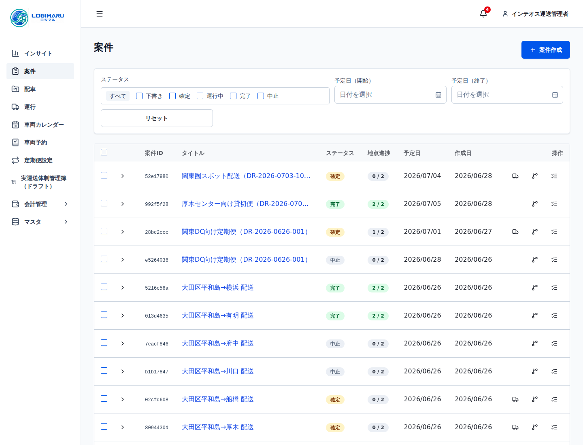Open 実運送体制管理簿（ドラフト） in sidebar
583x445 pixels.
coord(40,182)
